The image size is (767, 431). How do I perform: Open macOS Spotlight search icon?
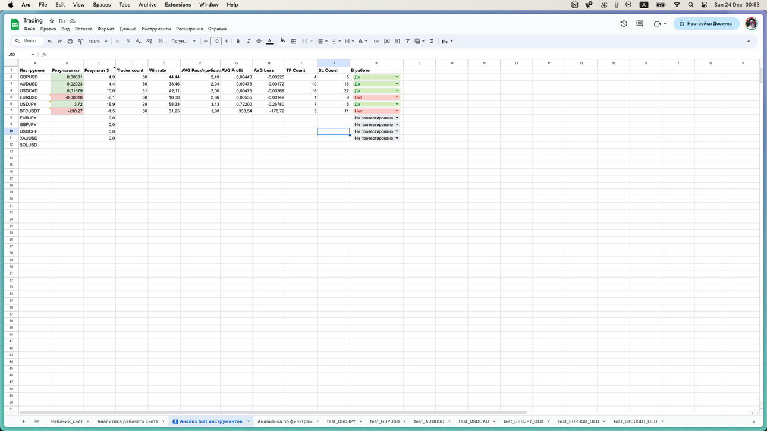(691, 5)
